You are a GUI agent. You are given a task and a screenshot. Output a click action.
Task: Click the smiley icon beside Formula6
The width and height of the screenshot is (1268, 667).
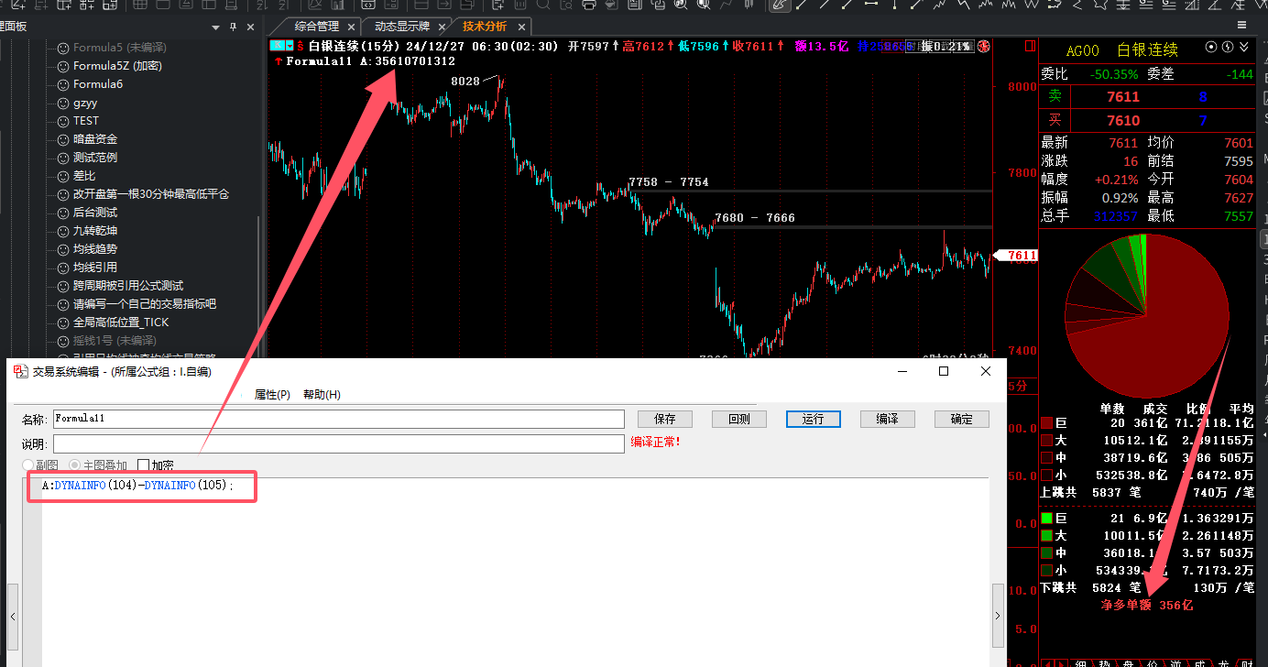tap(63, 84)
